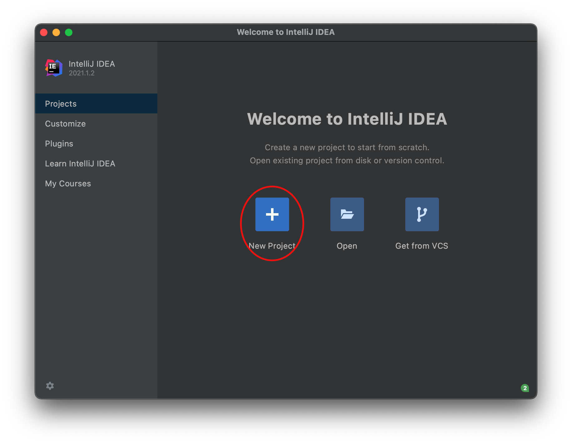Open Learn IntelliJ IDEA section
Viewport: 572px width, 445px height.
80,163
